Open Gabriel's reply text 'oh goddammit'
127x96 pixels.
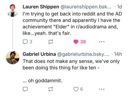click(42, 81)
